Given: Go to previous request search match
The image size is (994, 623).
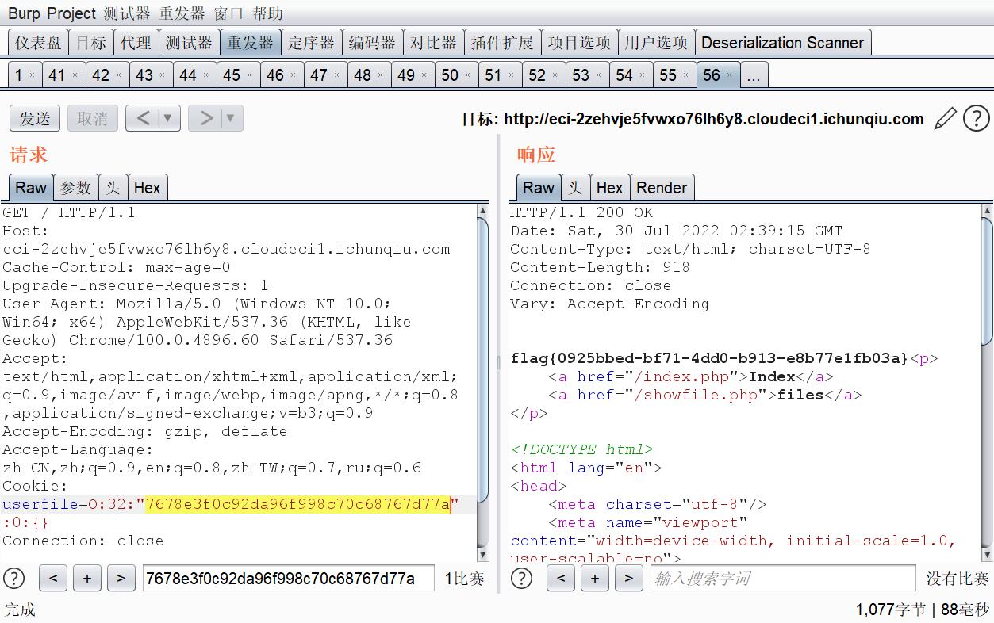Looking at the screenshot, I should click(x=53, y=578).
